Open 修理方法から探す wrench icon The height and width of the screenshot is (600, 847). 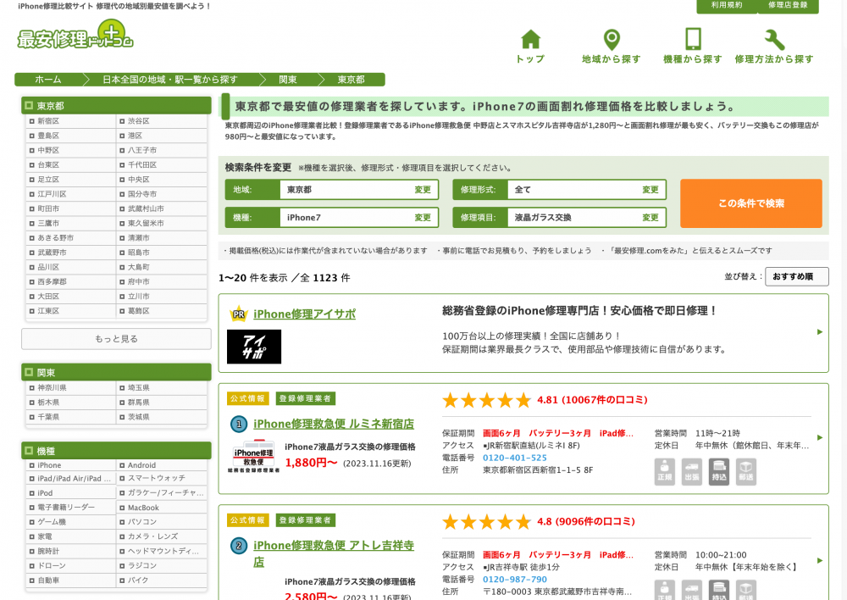[x=775, y=40]
